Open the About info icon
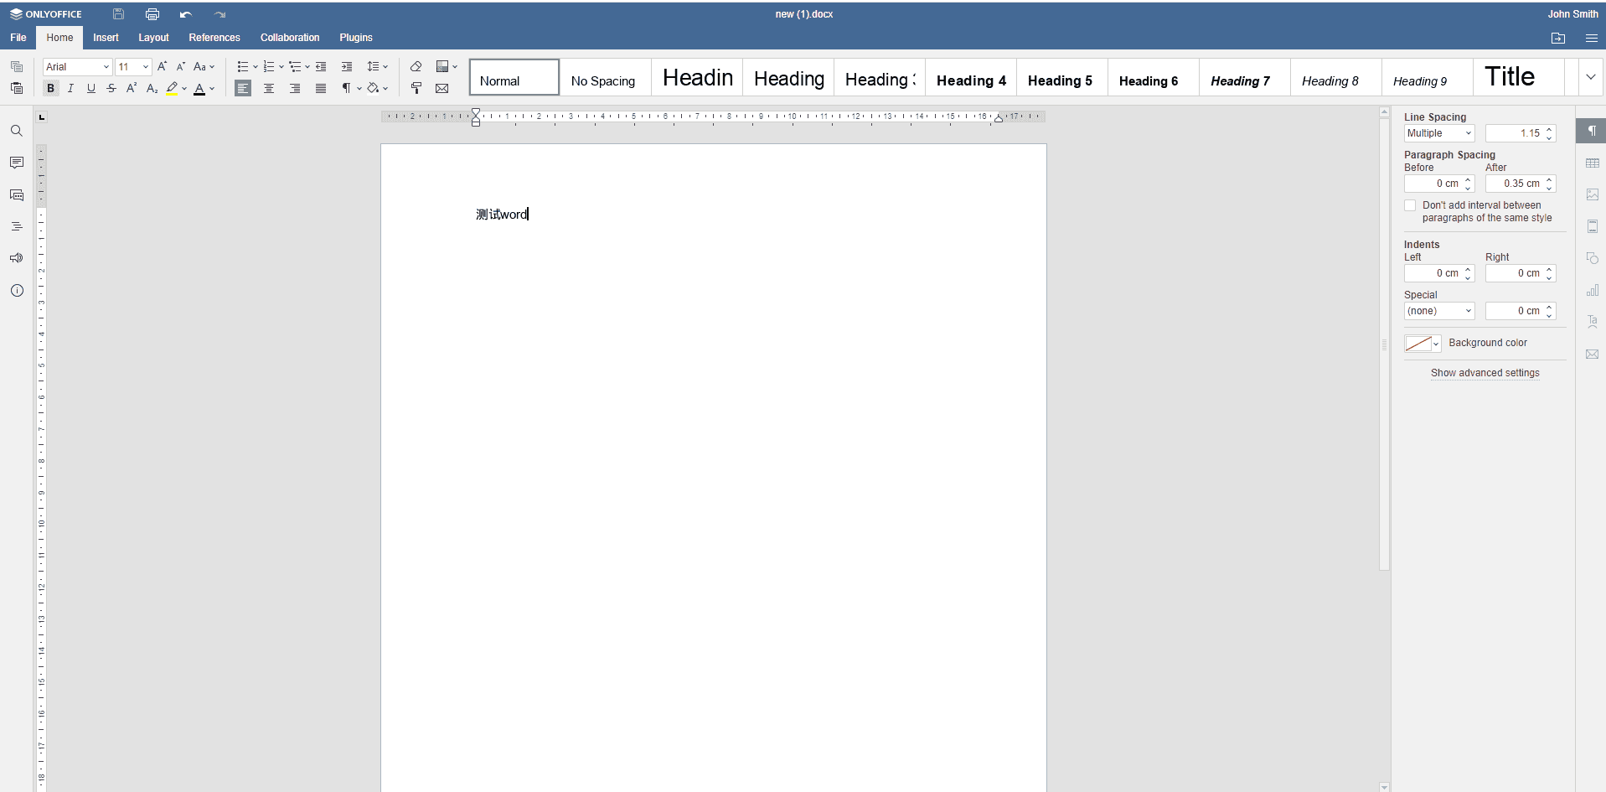Screen dimensions: 1606x792 coord(17,290)
